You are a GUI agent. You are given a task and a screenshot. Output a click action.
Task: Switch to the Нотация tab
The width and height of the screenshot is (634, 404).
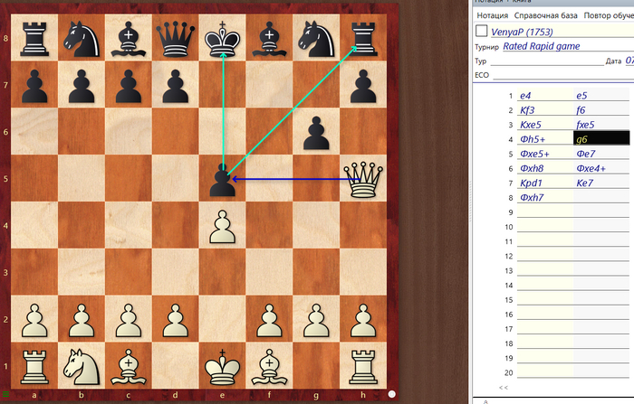(x=492, y=15)
